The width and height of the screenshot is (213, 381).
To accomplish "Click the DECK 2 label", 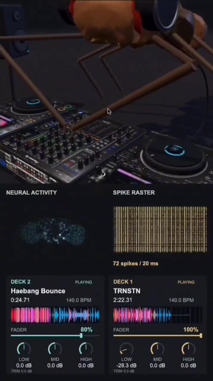I will click(x=21, y=282).
